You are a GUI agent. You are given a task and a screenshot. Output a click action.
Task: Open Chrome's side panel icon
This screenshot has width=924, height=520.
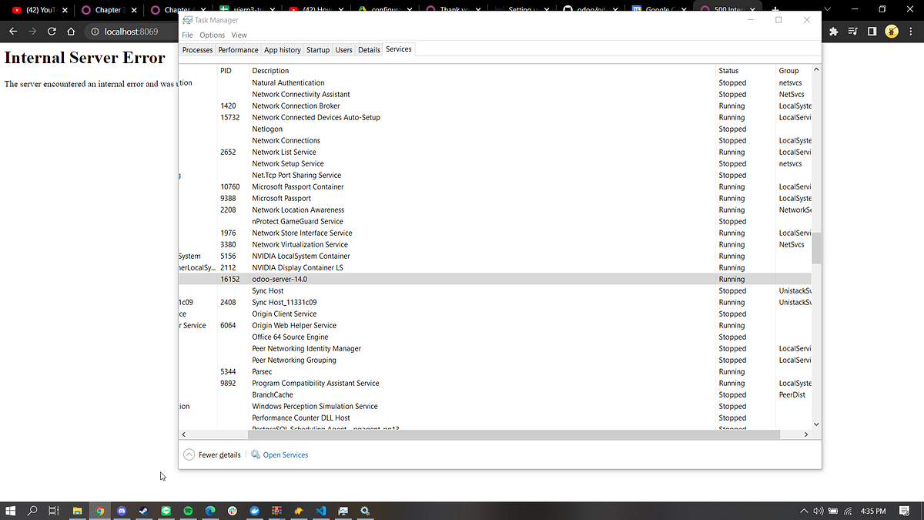click(872, 32)
